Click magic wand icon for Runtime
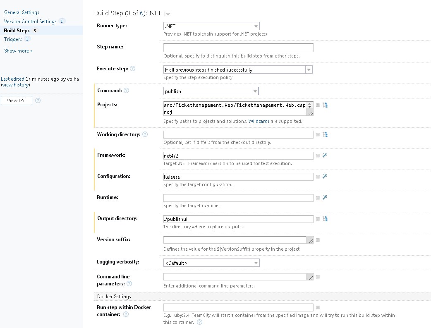This screenshot has width=431, height=328. (325, 197)
